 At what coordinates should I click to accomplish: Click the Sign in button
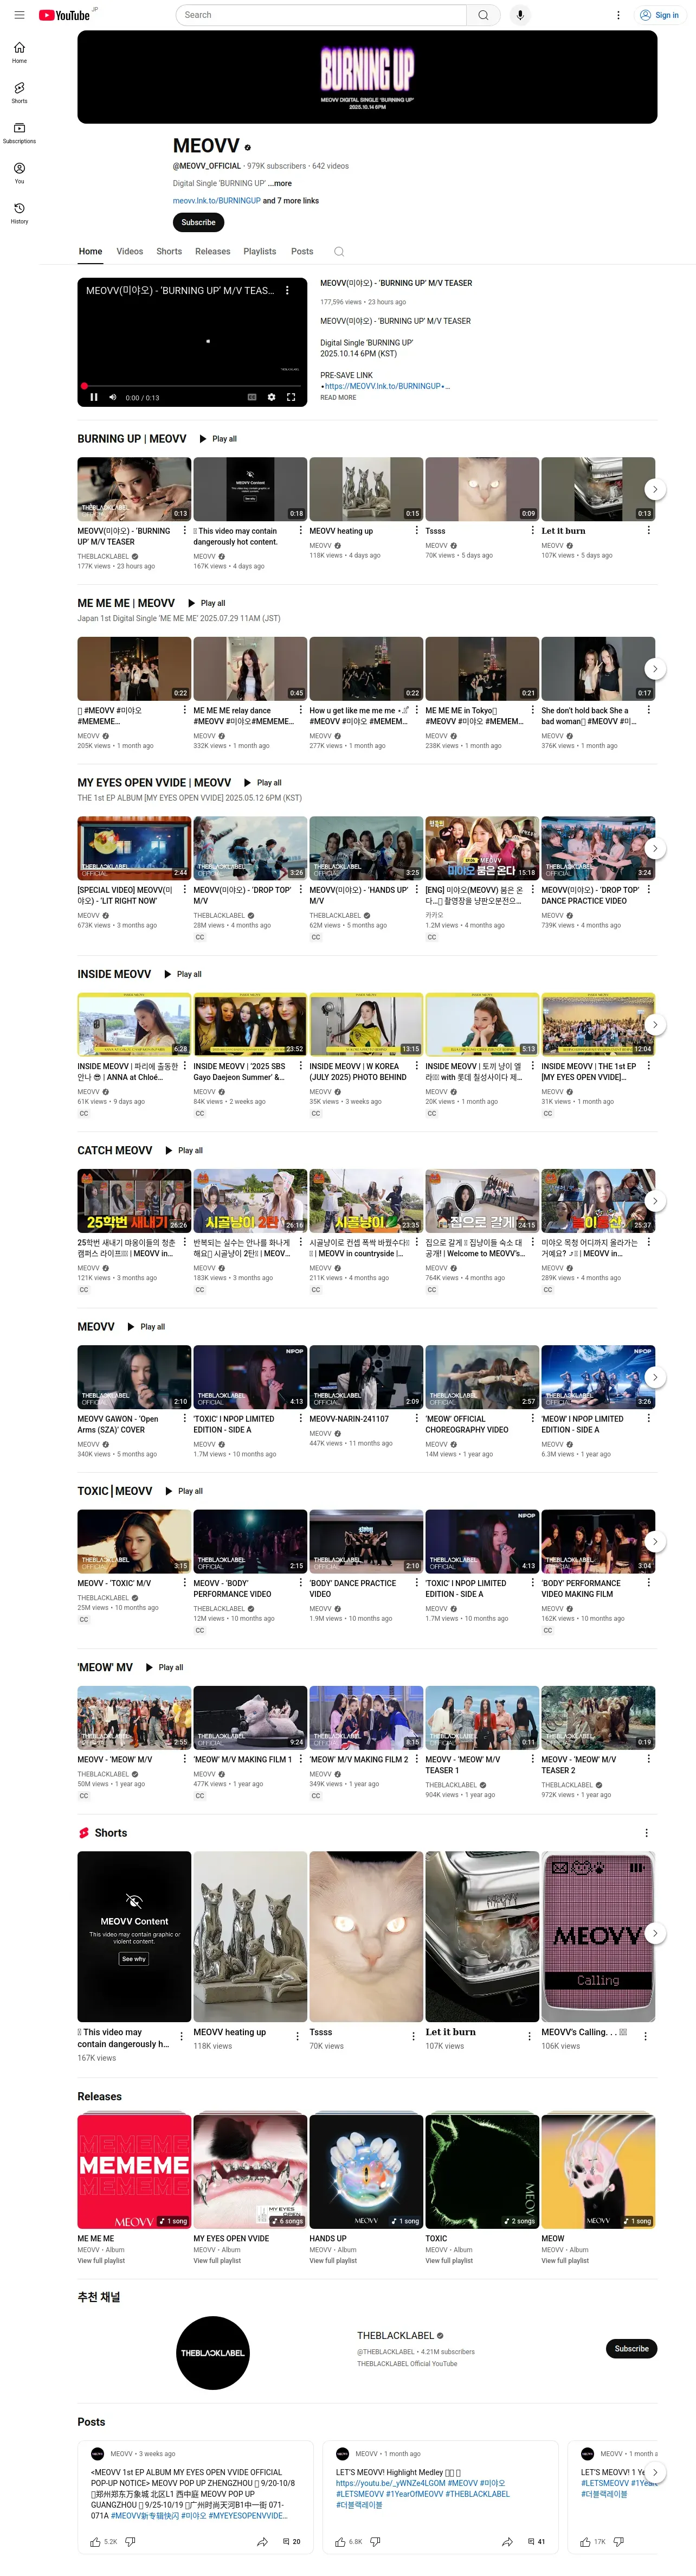pyautogui.click(x=659, y=15)
